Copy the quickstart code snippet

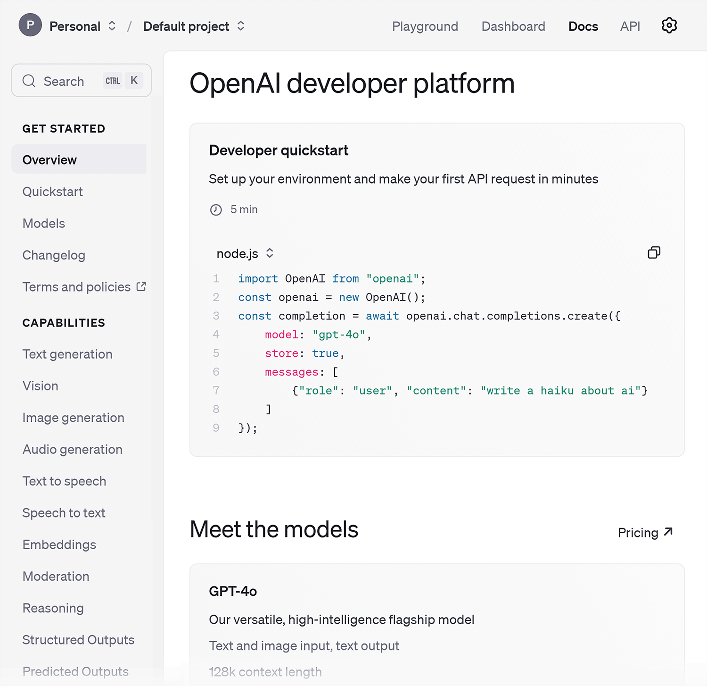click(x=654, y=252)
